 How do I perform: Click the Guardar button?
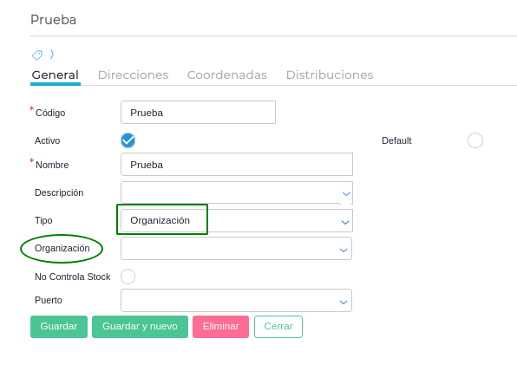tap(59, 327)
